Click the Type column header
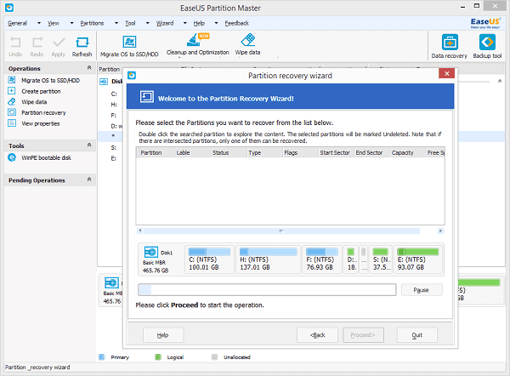The width and height of the screenshot is (510, 376). [x=264, y=152]
